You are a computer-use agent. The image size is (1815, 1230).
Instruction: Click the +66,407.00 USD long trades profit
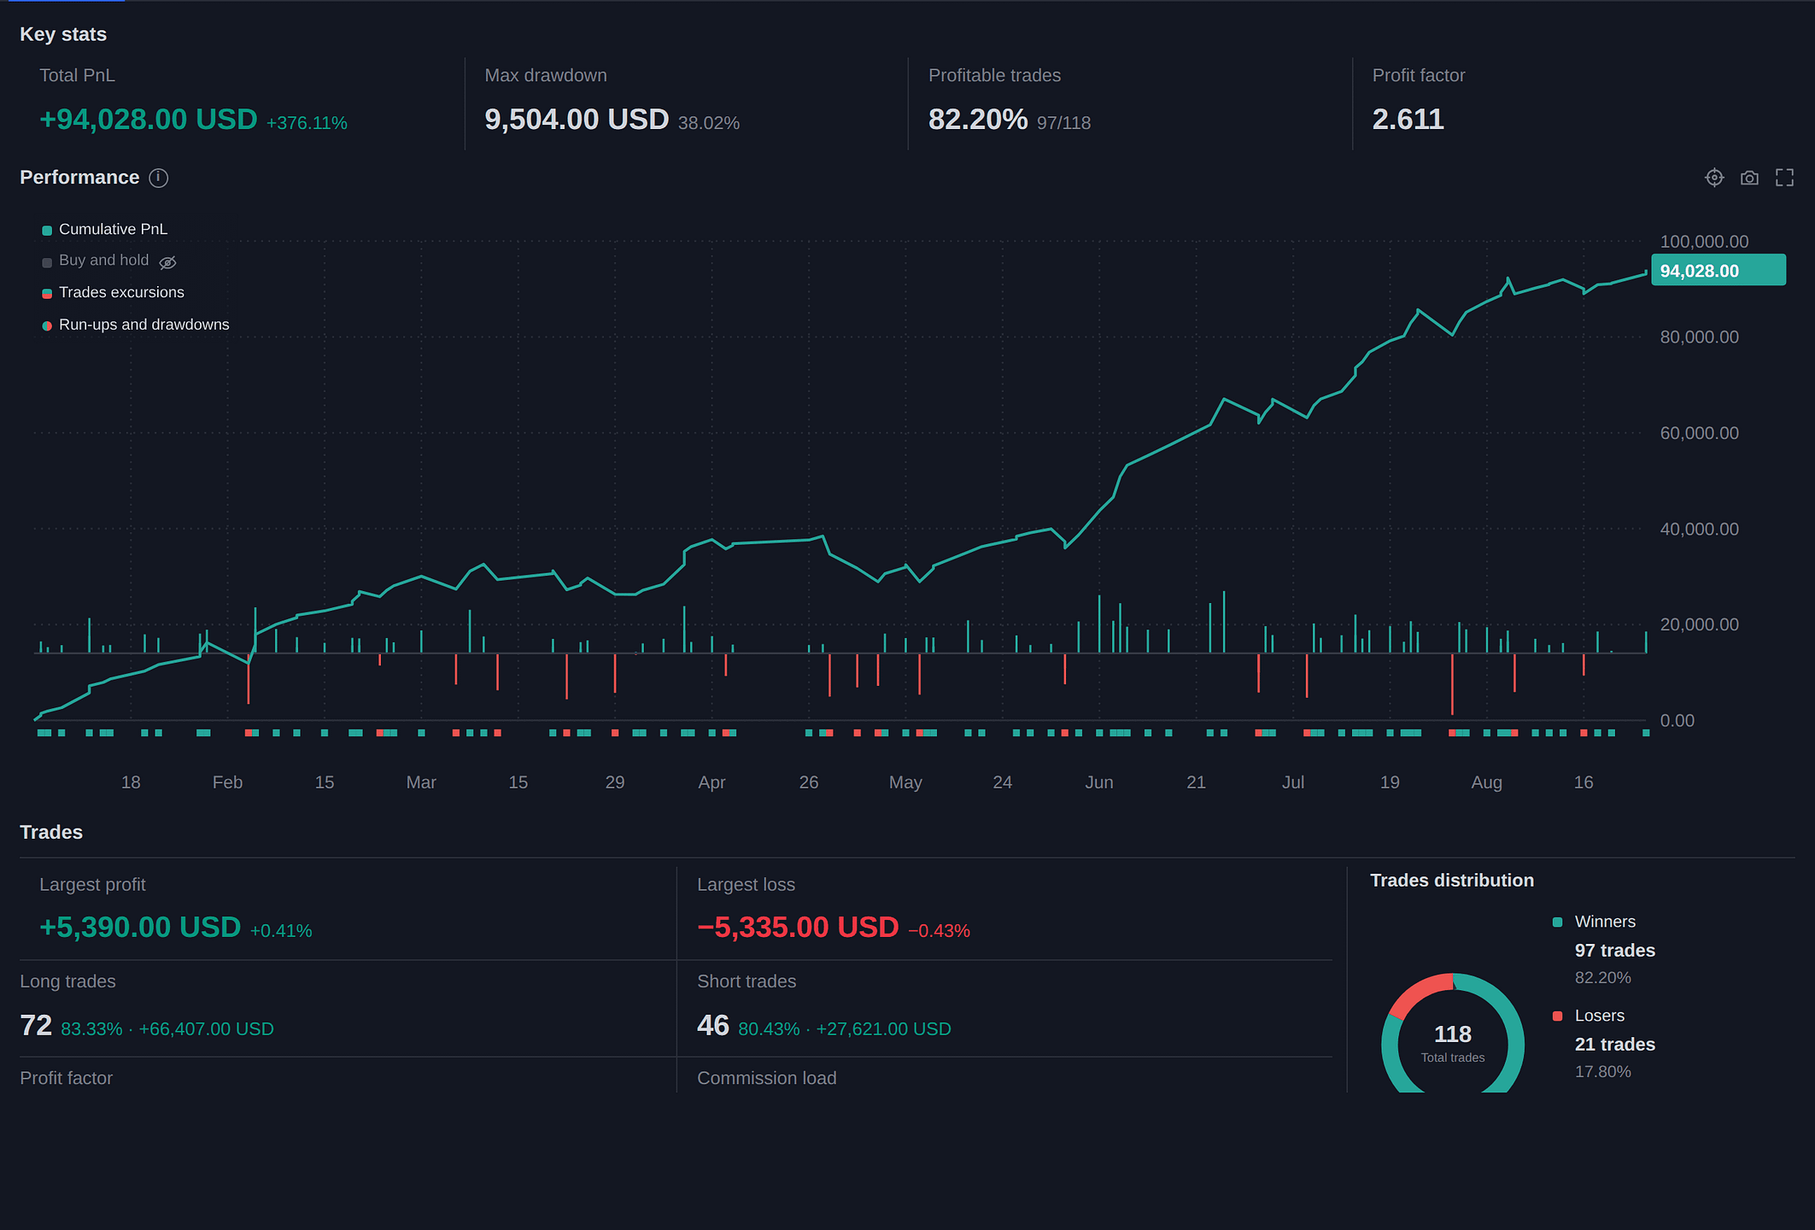[x=206, y=1029]
